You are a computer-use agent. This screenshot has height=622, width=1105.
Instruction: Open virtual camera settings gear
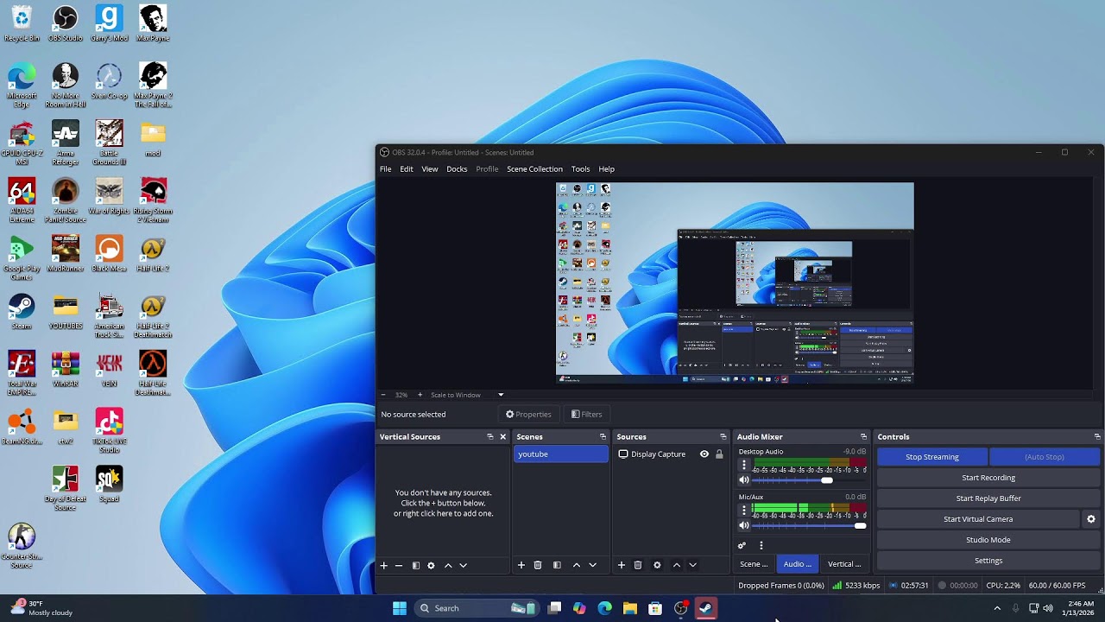pos(1091,519)
